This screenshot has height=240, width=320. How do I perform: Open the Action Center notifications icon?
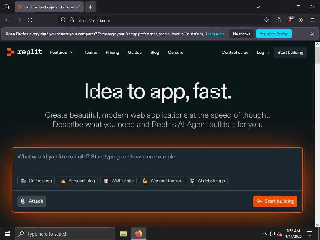point(310,234)
